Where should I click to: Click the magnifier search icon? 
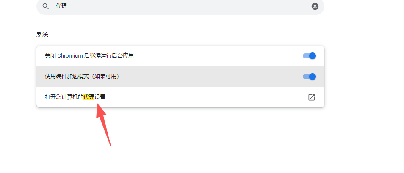pyautogui.click(x=45, y=6)
